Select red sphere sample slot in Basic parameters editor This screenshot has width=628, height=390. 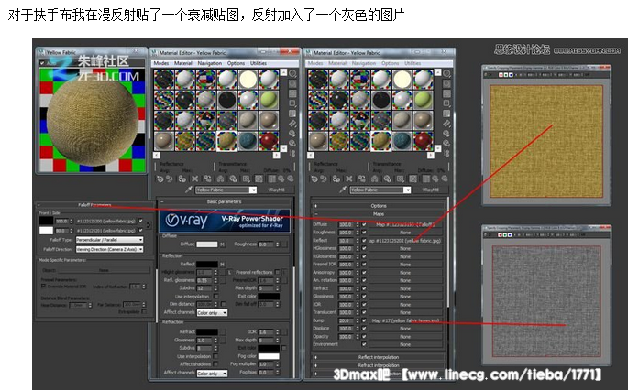pos(269,141)
